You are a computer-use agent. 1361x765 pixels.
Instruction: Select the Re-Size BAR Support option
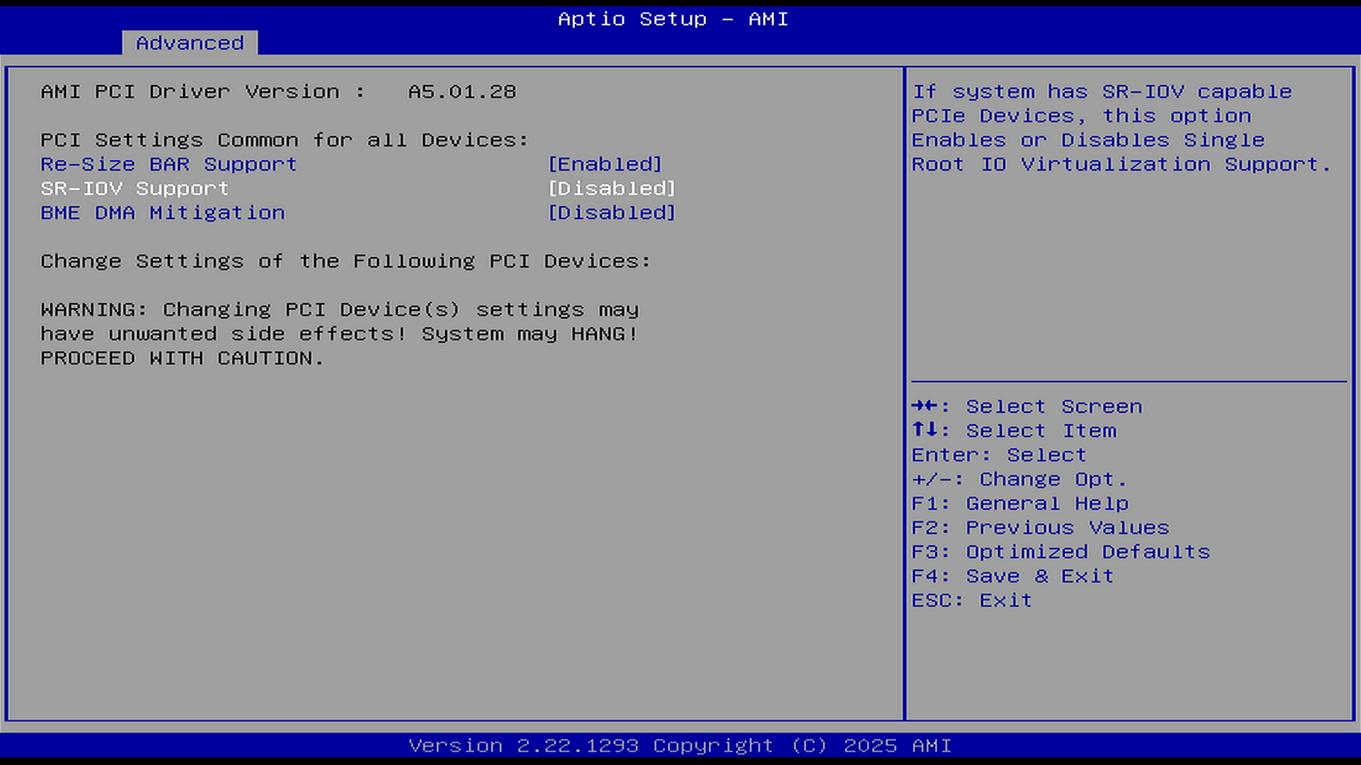[x=169, y=164]
